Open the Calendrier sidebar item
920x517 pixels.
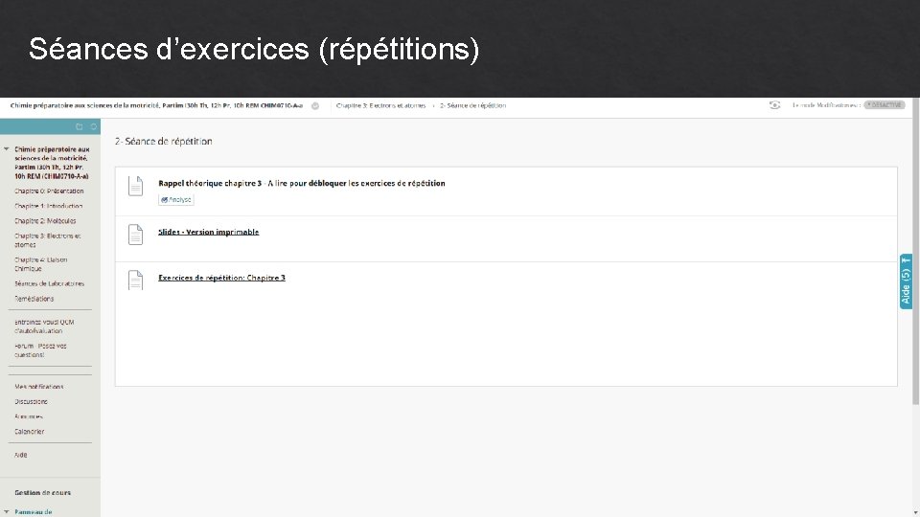coord(29,432)
